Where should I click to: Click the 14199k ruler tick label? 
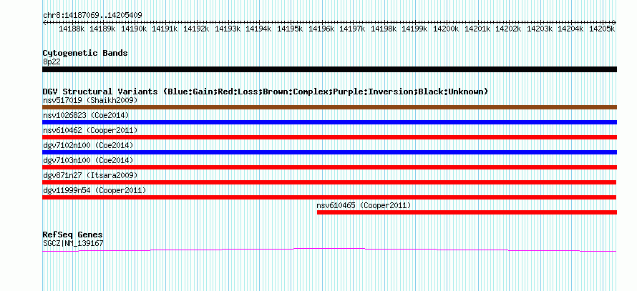coord(415,29)
